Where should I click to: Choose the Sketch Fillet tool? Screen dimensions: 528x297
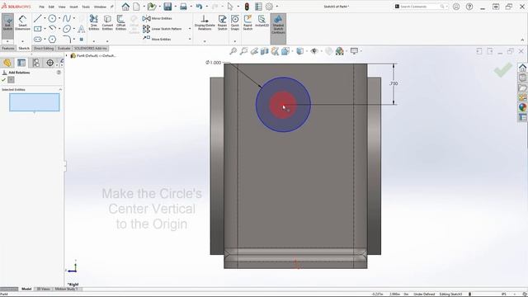67,39
